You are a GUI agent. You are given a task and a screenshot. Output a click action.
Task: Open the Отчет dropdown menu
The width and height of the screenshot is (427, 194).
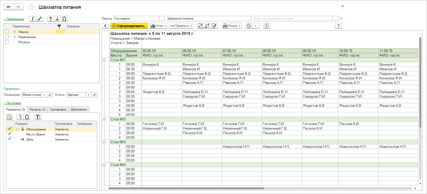point(158,26)
